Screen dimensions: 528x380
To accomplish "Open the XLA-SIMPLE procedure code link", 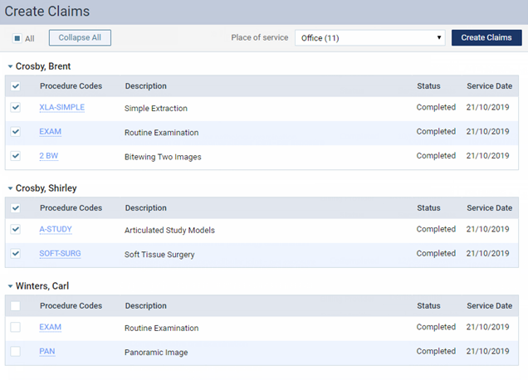I will pos(61,108).
